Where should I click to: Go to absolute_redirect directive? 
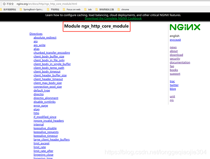(x=45, y=38)
